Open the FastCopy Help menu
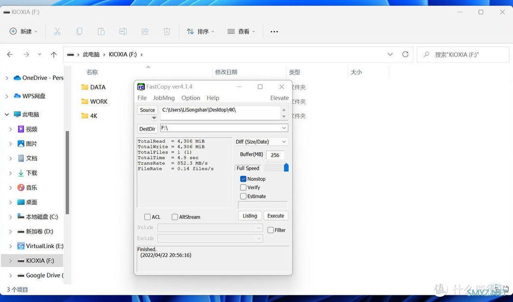The height and width of the screenshot is (302, 513). 213,98
